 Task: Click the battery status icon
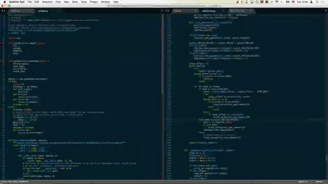coord(288,2)
